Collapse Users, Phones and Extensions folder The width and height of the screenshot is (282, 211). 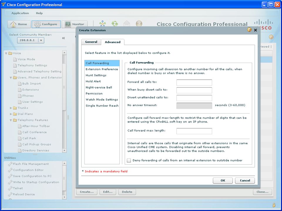tap(11, 78)
